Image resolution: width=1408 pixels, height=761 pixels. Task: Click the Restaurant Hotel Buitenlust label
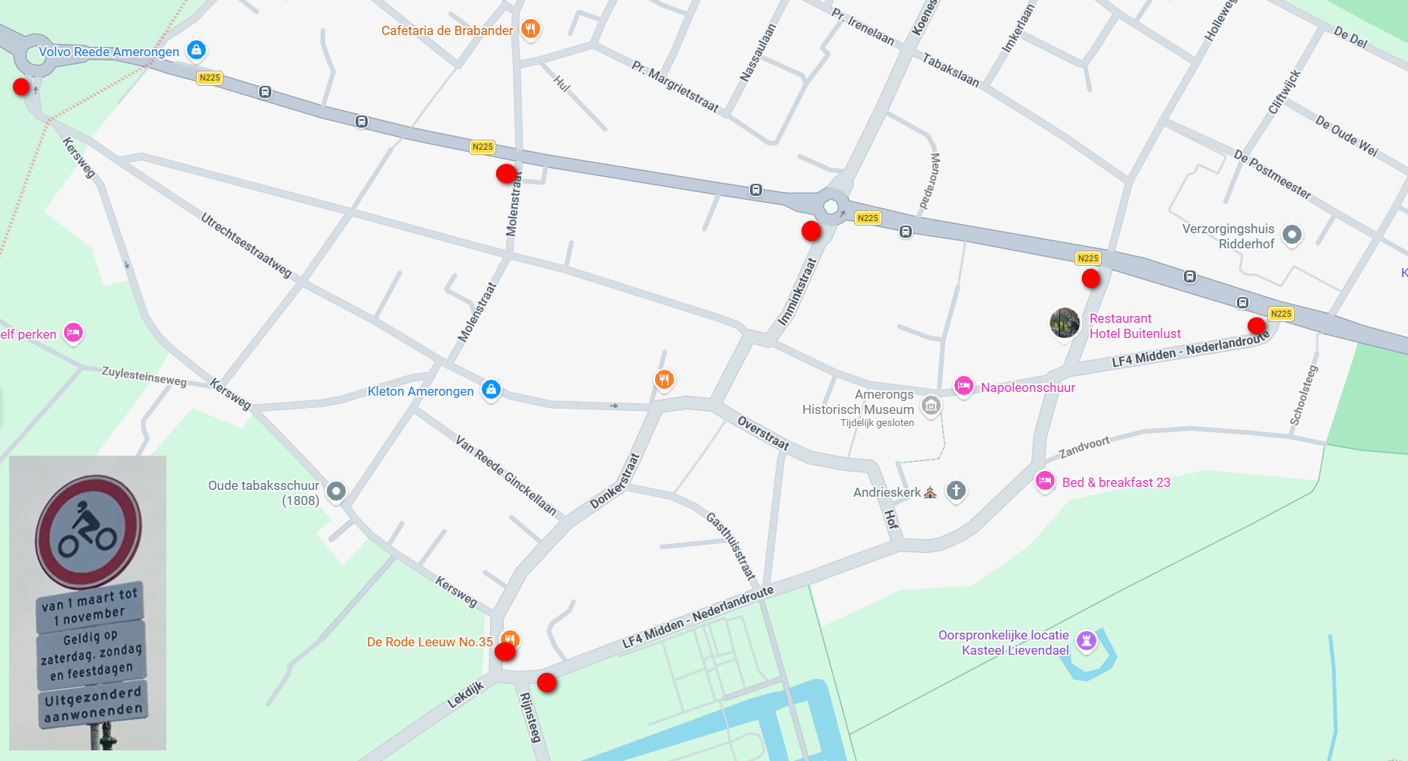pos(1135,326)
